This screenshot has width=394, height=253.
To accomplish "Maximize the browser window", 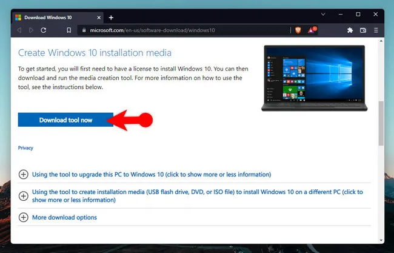I will pyautogui.click(x=358, y=15).
